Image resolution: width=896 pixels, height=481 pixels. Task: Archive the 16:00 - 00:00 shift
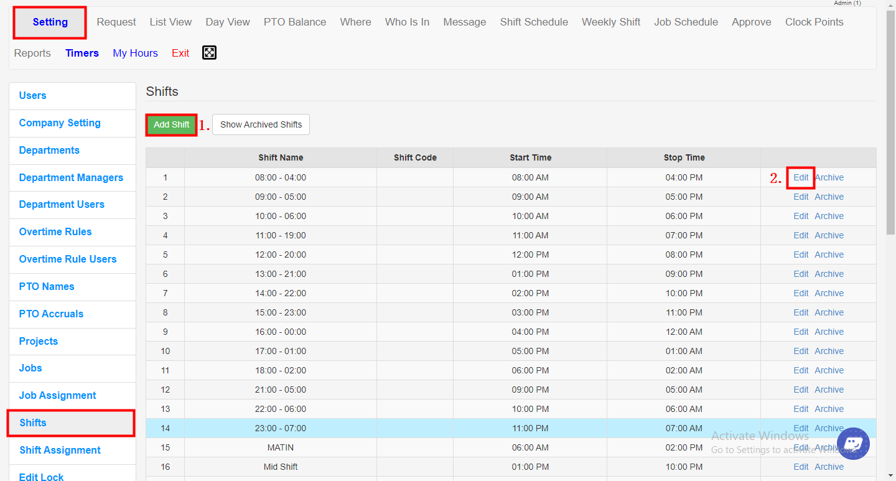[829, 332]
